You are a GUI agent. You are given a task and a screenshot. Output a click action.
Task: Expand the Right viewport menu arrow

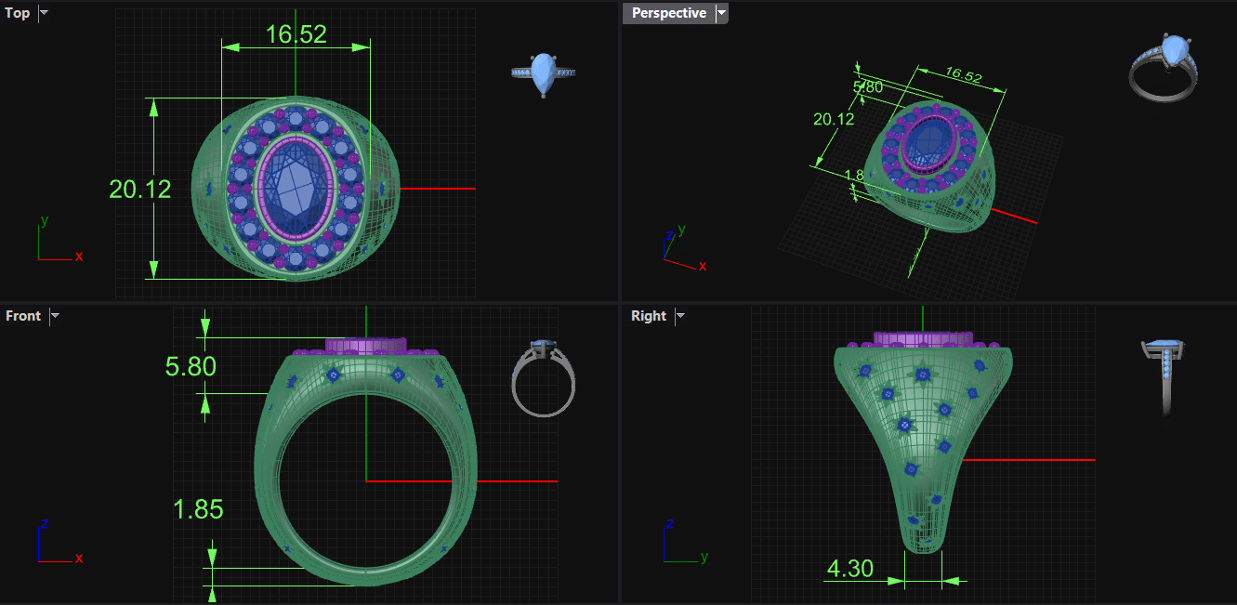[x=680, y=316]
